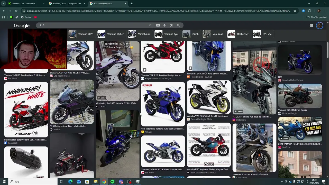Open Spotify from the taskbar
Viewport: 329px width, 185px height.
(x=112, y=182)
